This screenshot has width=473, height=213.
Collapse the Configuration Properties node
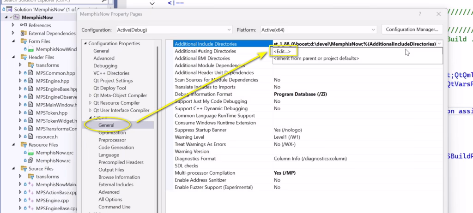coord(85,44)
